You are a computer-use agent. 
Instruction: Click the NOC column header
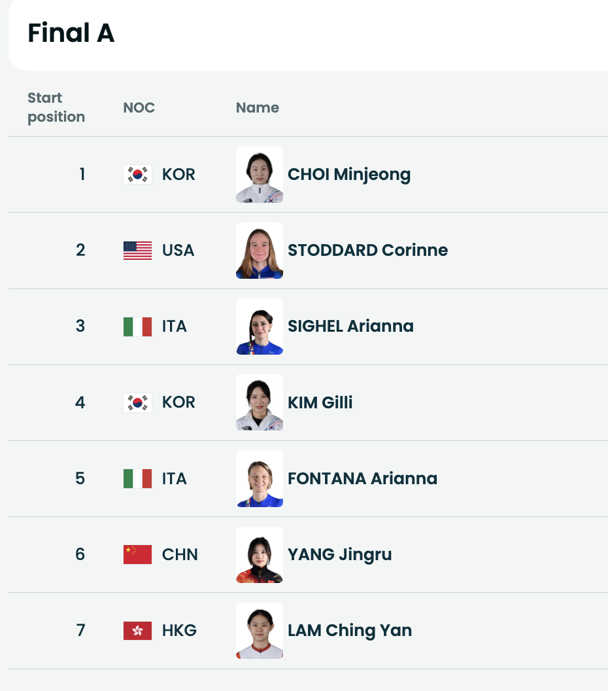click(139, 107)
